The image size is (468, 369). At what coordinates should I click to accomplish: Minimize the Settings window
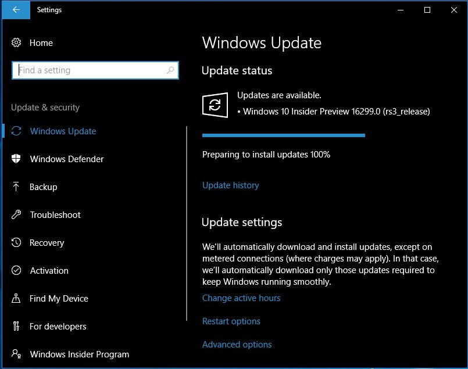(401, 10)
